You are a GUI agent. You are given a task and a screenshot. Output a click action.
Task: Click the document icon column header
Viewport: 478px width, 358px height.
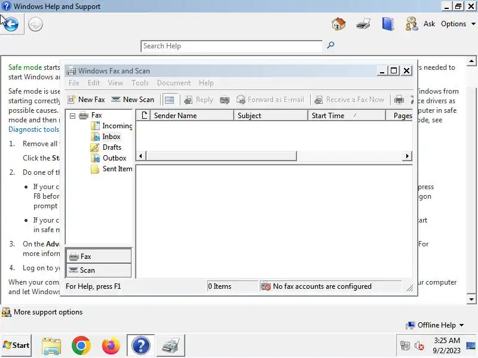pos(143,116)
